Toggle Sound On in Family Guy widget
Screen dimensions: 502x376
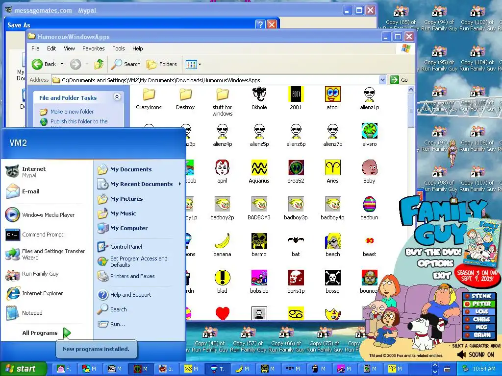coord(475,354)
